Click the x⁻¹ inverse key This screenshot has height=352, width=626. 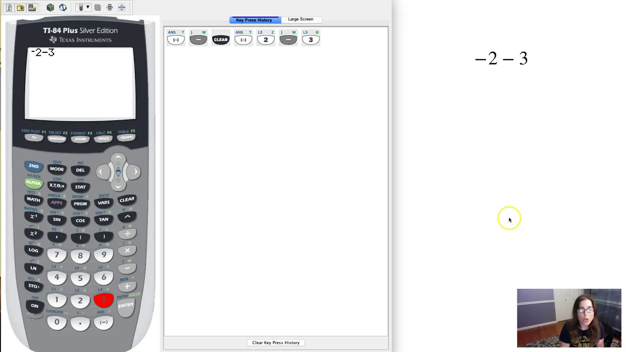(x=33, y=217)
